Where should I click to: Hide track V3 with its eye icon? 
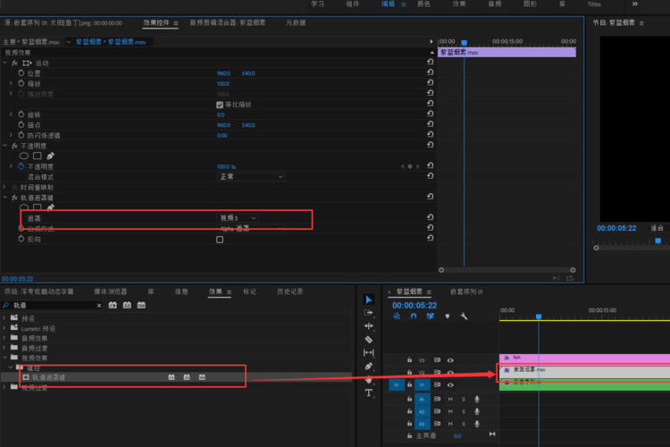click(450, 360)
